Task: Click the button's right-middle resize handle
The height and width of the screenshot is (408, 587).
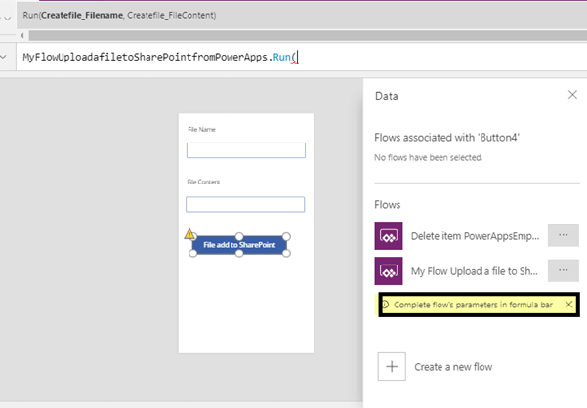Action: click(287, 245)
